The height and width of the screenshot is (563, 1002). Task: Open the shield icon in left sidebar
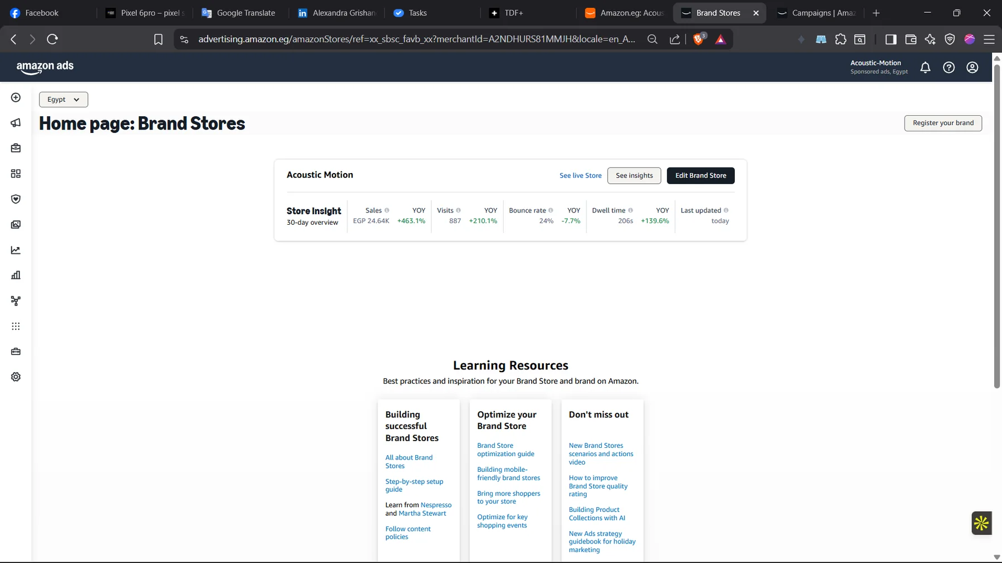16,199
